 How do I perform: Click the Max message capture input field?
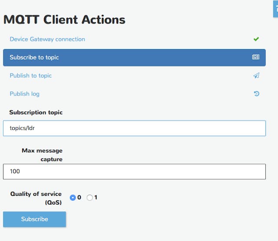(x=134, y=172)
